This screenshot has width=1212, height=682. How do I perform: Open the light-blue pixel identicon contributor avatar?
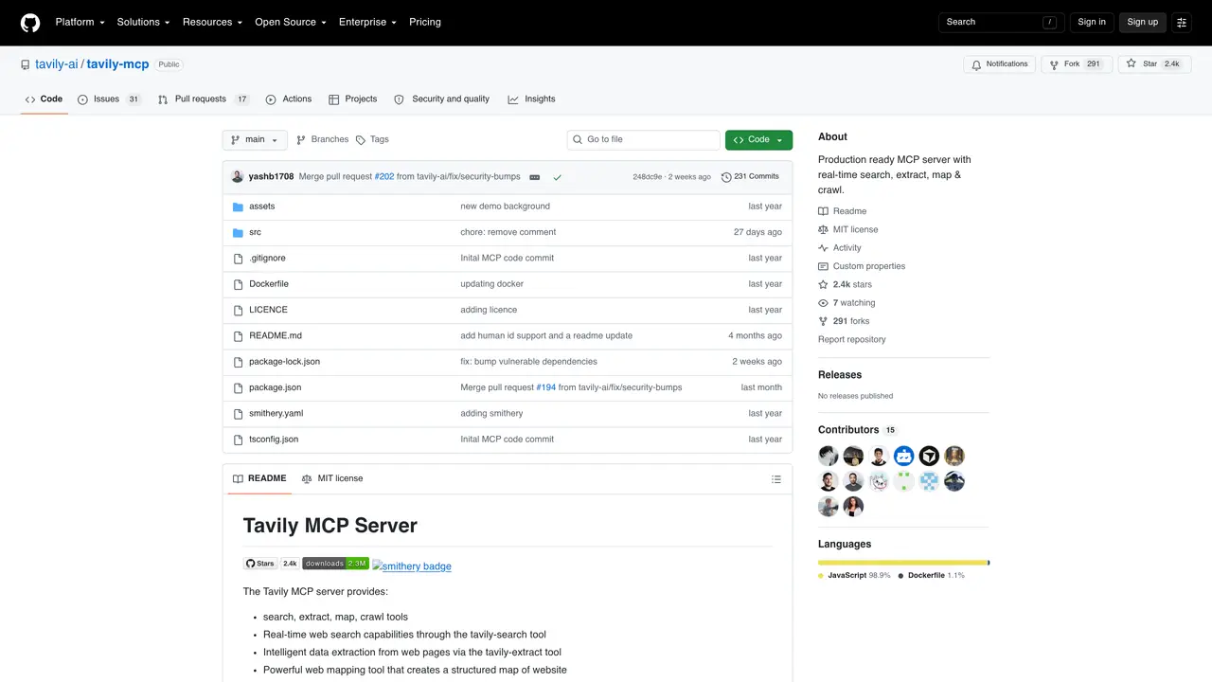click(x=929, y=481)
